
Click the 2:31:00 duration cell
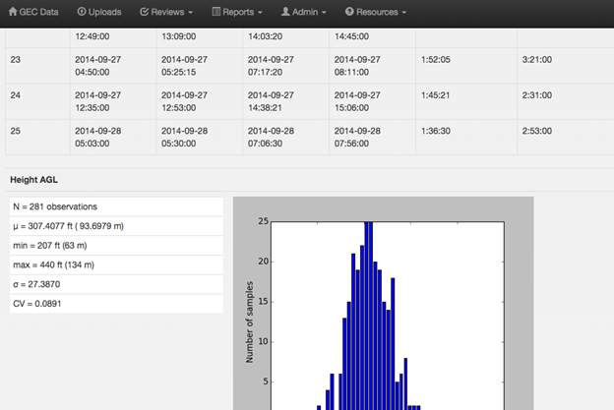coord(566,101)
